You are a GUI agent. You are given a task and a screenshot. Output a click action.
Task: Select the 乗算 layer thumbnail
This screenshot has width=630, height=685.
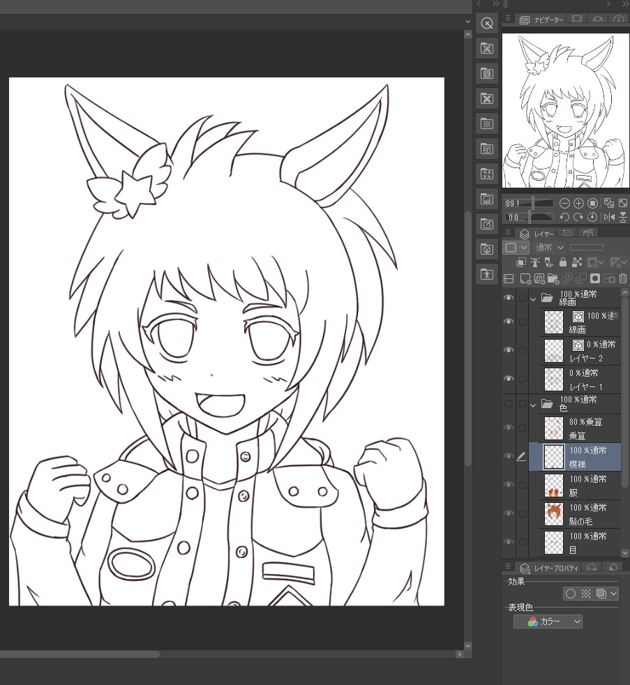553,428
